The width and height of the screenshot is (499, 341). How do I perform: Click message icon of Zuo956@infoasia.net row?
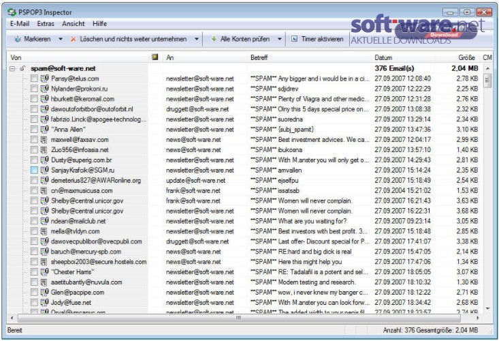pos(44,150)
